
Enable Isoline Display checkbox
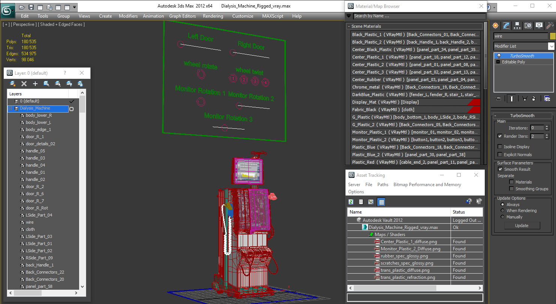tap(500, 147)
